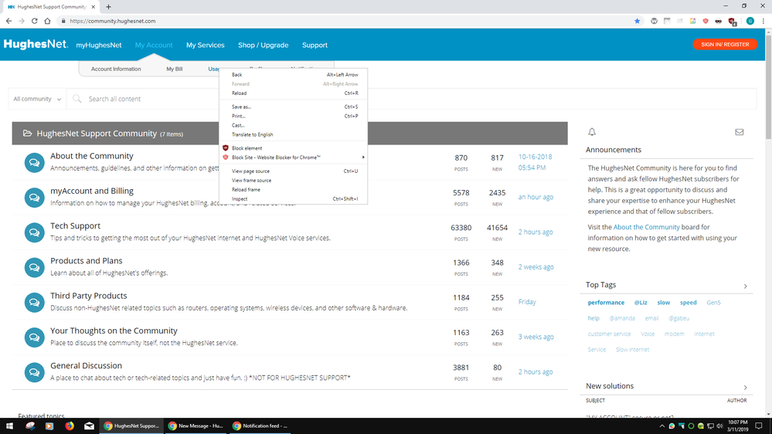Click the performance tag link
The width and height of the screenshot is (772, 434).
click(x=606, y=303)
